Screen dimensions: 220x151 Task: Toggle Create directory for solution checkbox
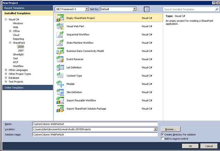coord(162,134)
